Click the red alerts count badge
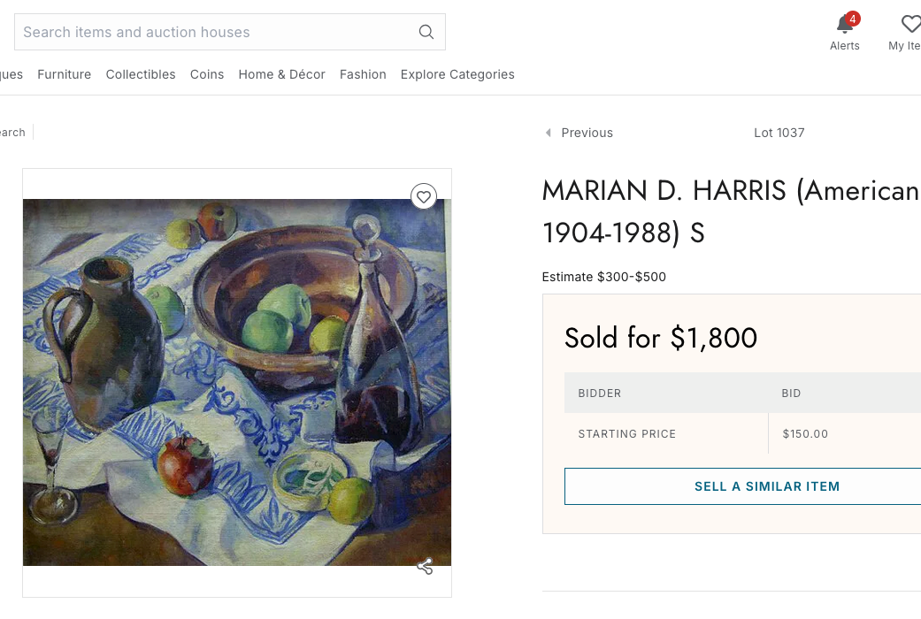921x619 pixels. pos(852,18)
